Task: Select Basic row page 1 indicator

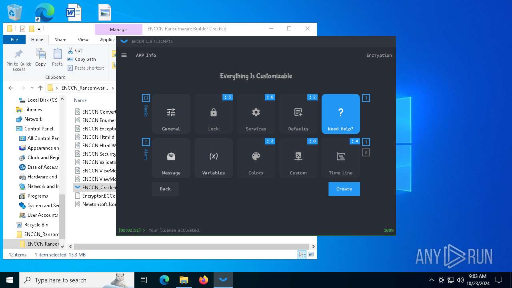Action: click(x=366, y=98)
